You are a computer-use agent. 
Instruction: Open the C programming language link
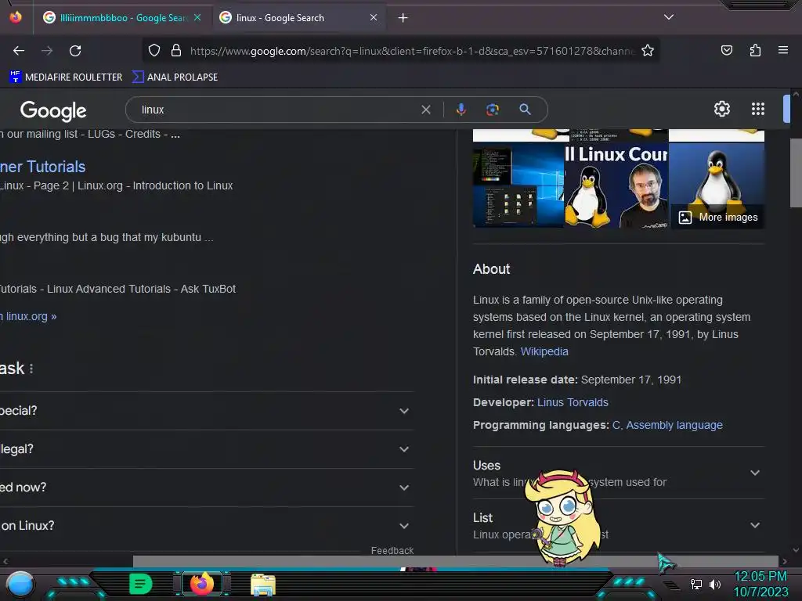(616, 425)
